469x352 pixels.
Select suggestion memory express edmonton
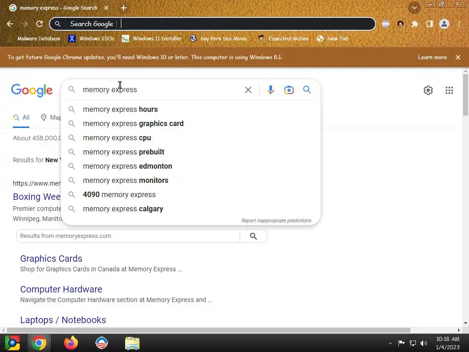point(191,166)
